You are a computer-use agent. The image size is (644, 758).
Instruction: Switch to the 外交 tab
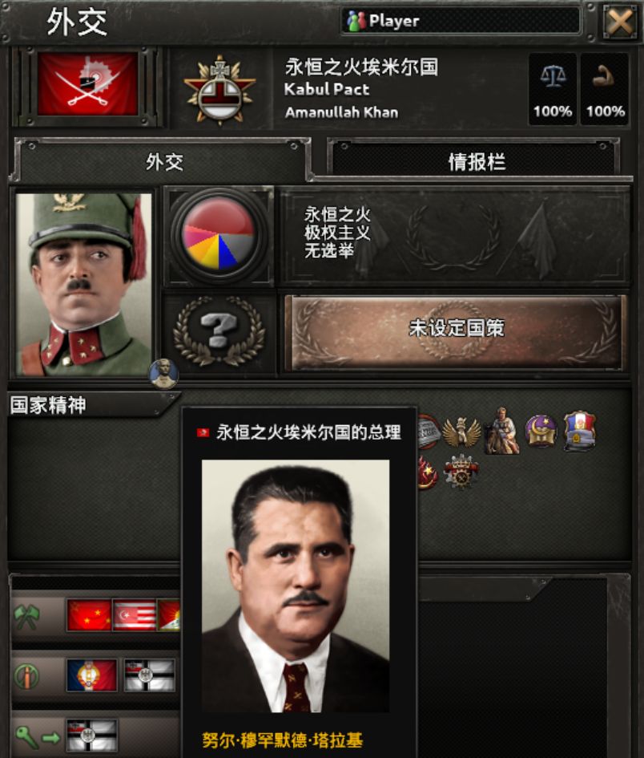164,161
